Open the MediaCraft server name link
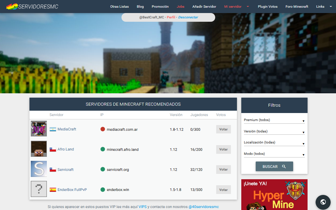 tap(67, 129)
